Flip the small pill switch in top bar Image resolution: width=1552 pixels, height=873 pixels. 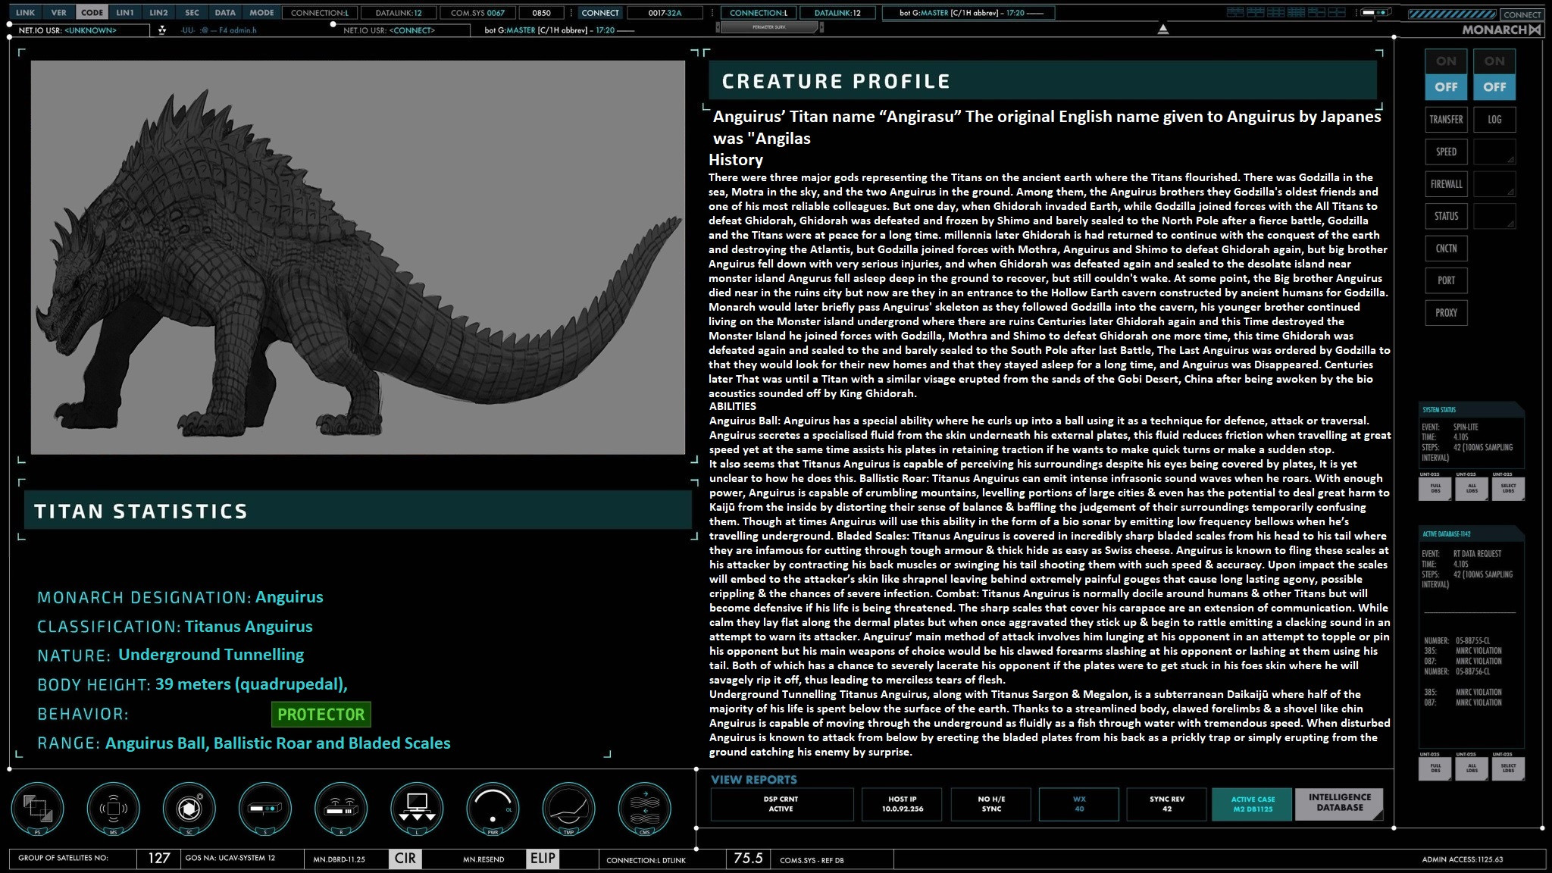point(1376,12)
